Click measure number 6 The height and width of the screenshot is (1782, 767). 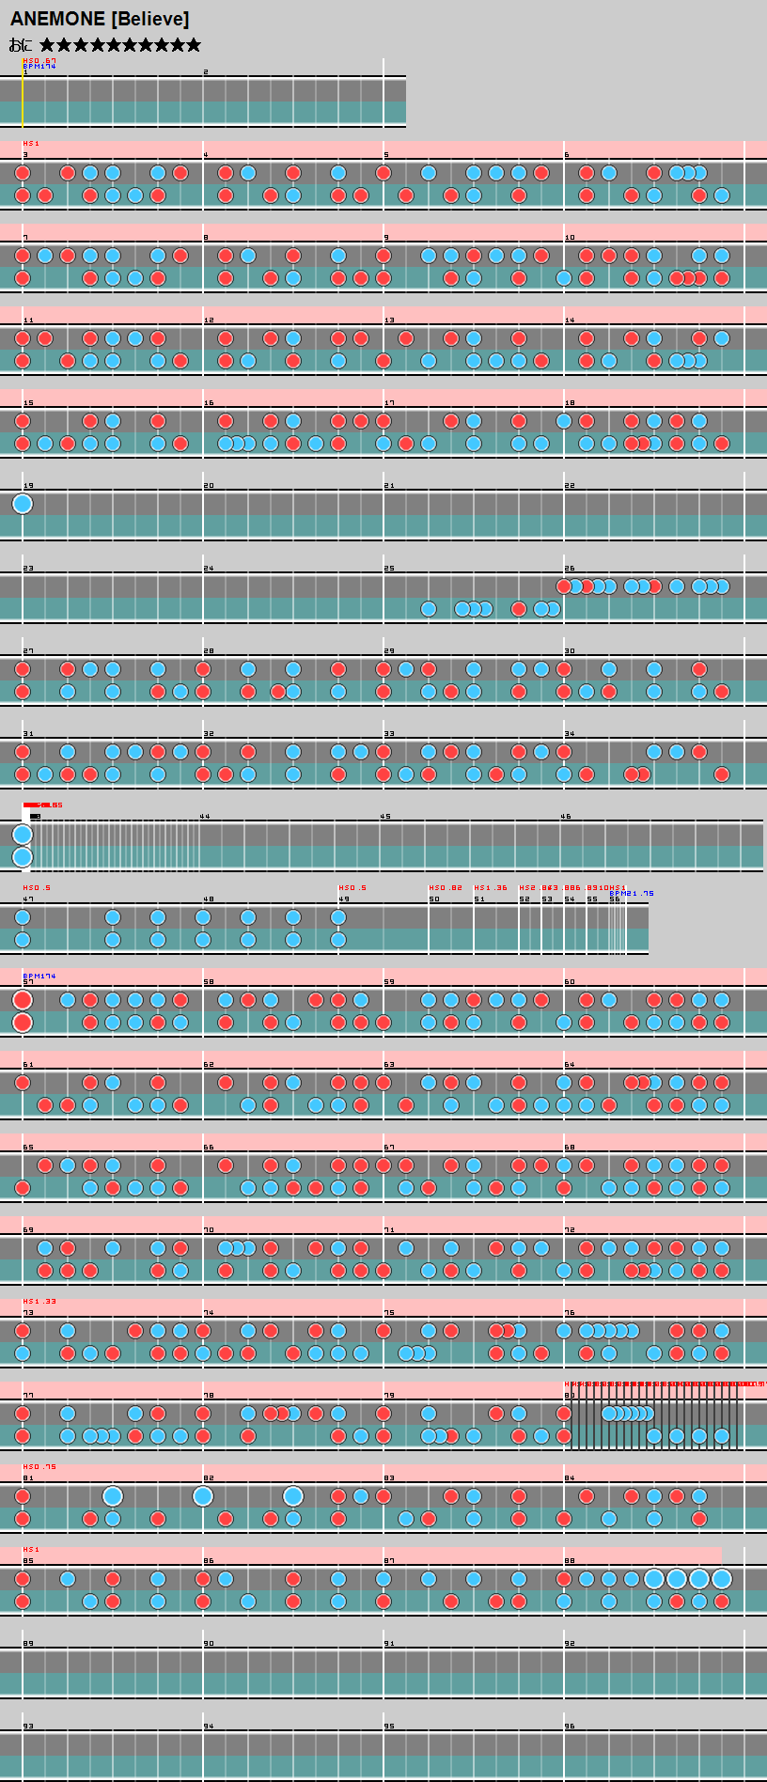click(567, 155)
